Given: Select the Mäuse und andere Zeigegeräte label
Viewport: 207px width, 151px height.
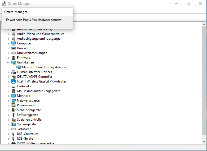Looking at the screenshot, I should coord(38,91).
